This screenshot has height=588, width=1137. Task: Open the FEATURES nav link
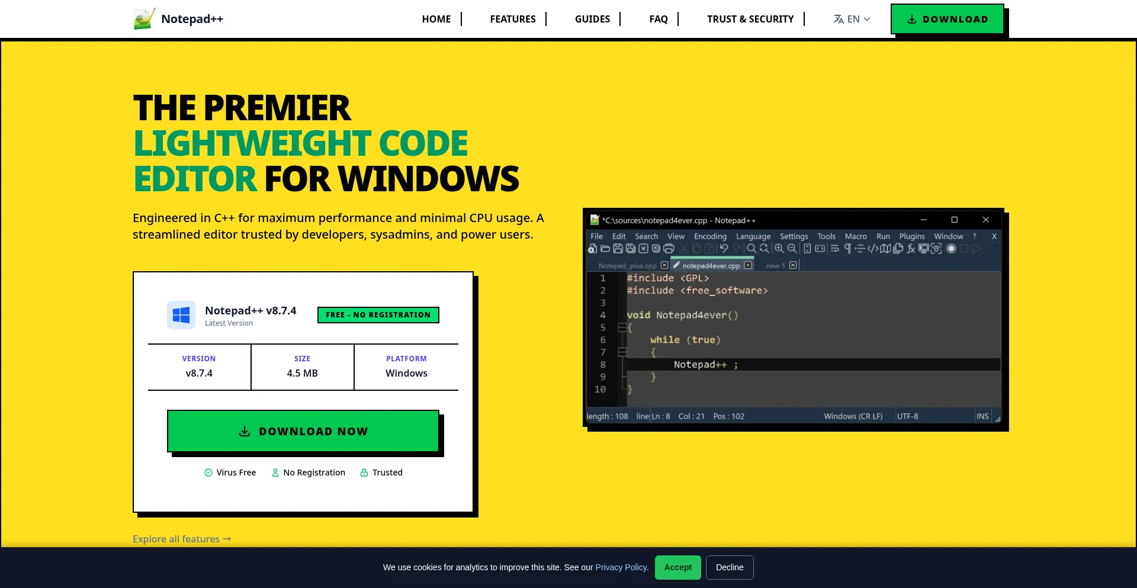click(513, 19)
